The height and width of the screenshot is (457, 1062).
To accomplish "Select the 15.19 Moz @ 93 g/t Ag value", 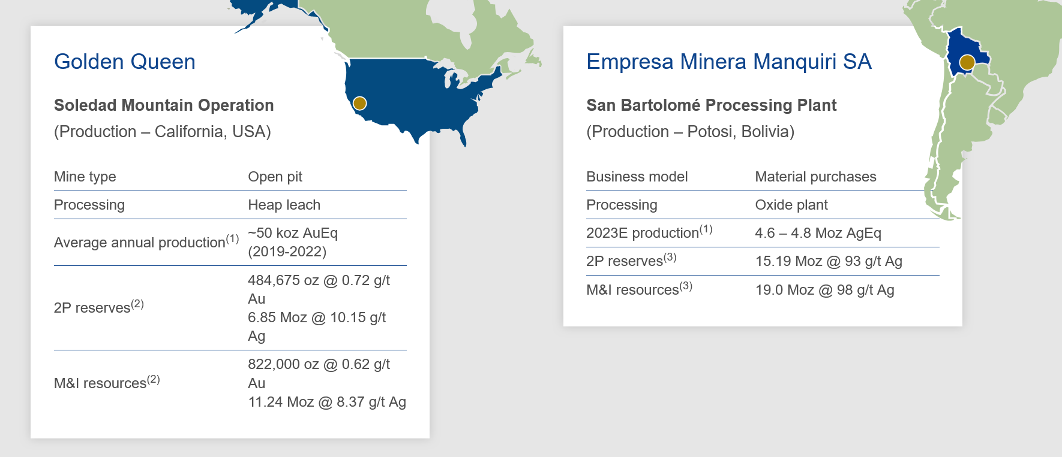I will point(829,261).
